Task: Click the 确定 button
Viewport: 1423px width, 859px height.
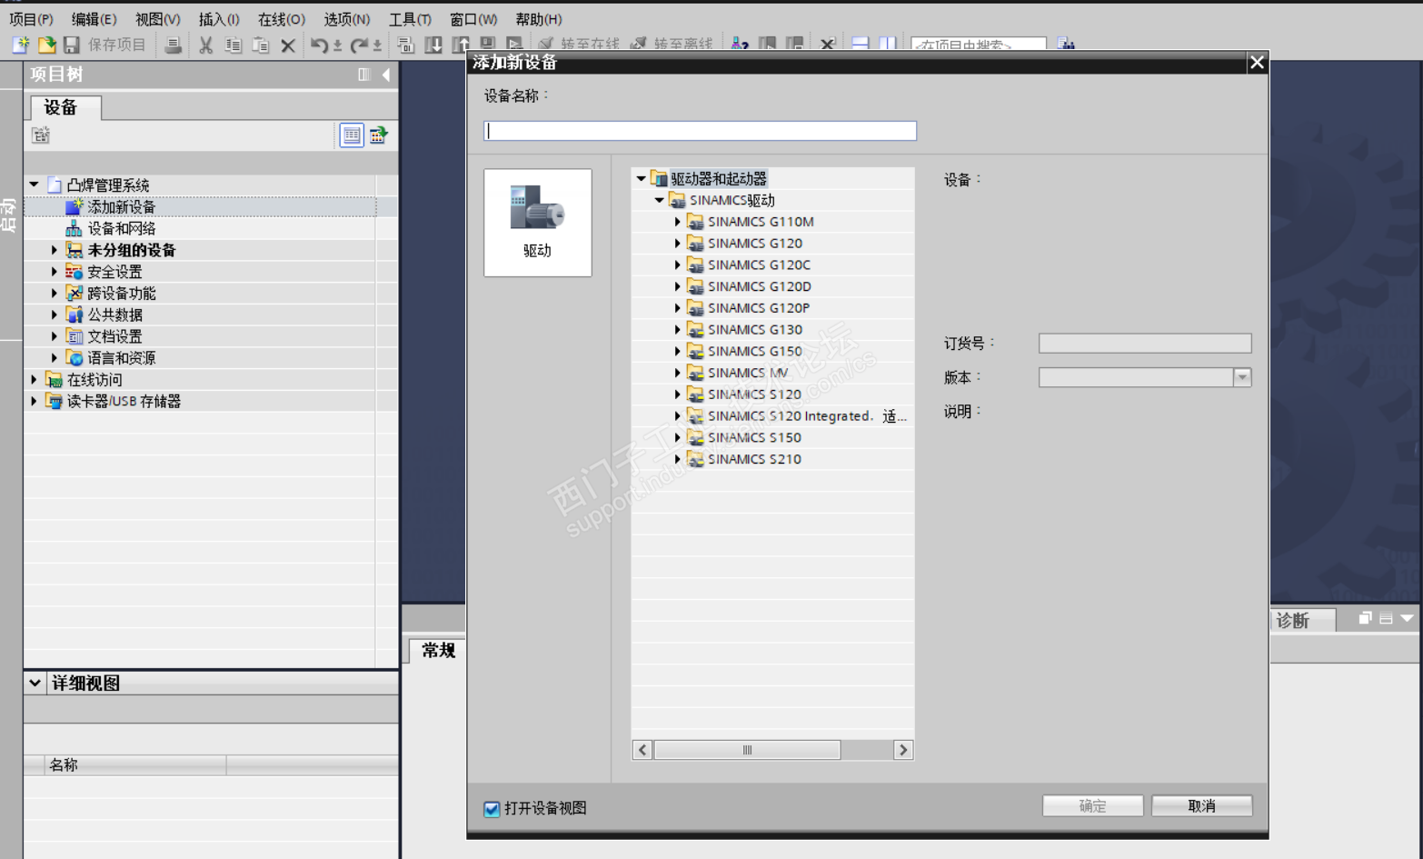Action: [x=1092, y=806]
